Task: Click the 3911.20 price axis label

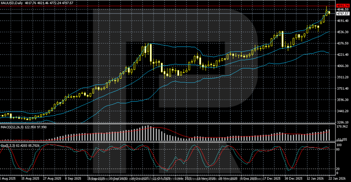Action: click(343, 77)
